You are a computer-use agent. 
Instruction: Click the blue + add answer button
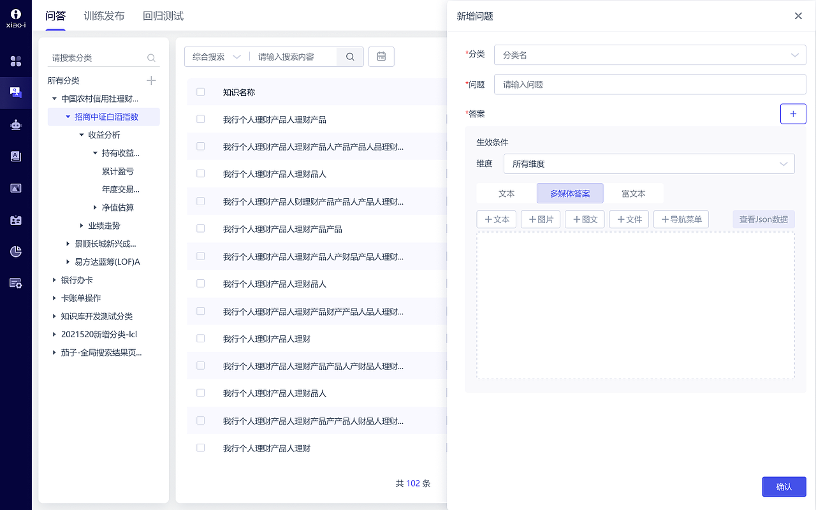[x=793, y=113]
